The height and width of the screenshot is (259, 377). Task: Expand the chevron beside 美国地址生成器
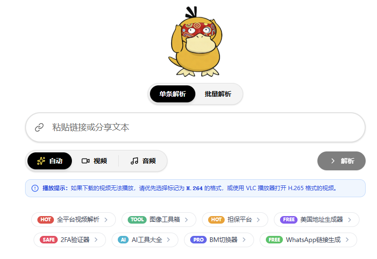point(350,219)
